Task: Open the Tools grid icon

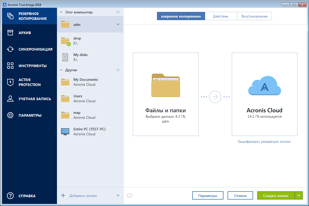Action: 10,66
